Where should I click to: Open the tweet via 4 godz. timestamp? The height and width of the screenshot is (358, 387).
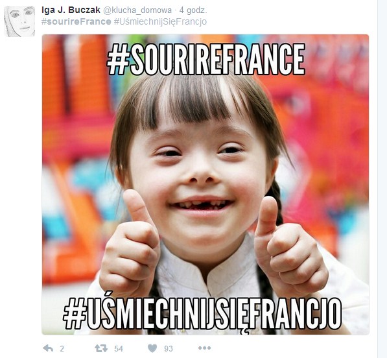pyautogui.click(x=193, y=10)
